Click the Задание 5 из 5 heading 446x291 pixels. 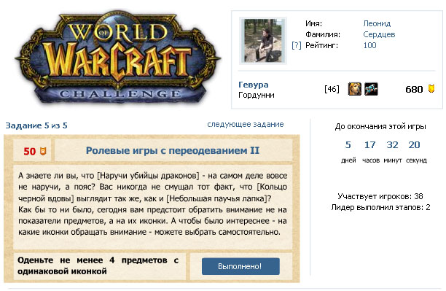click(36, 125)
